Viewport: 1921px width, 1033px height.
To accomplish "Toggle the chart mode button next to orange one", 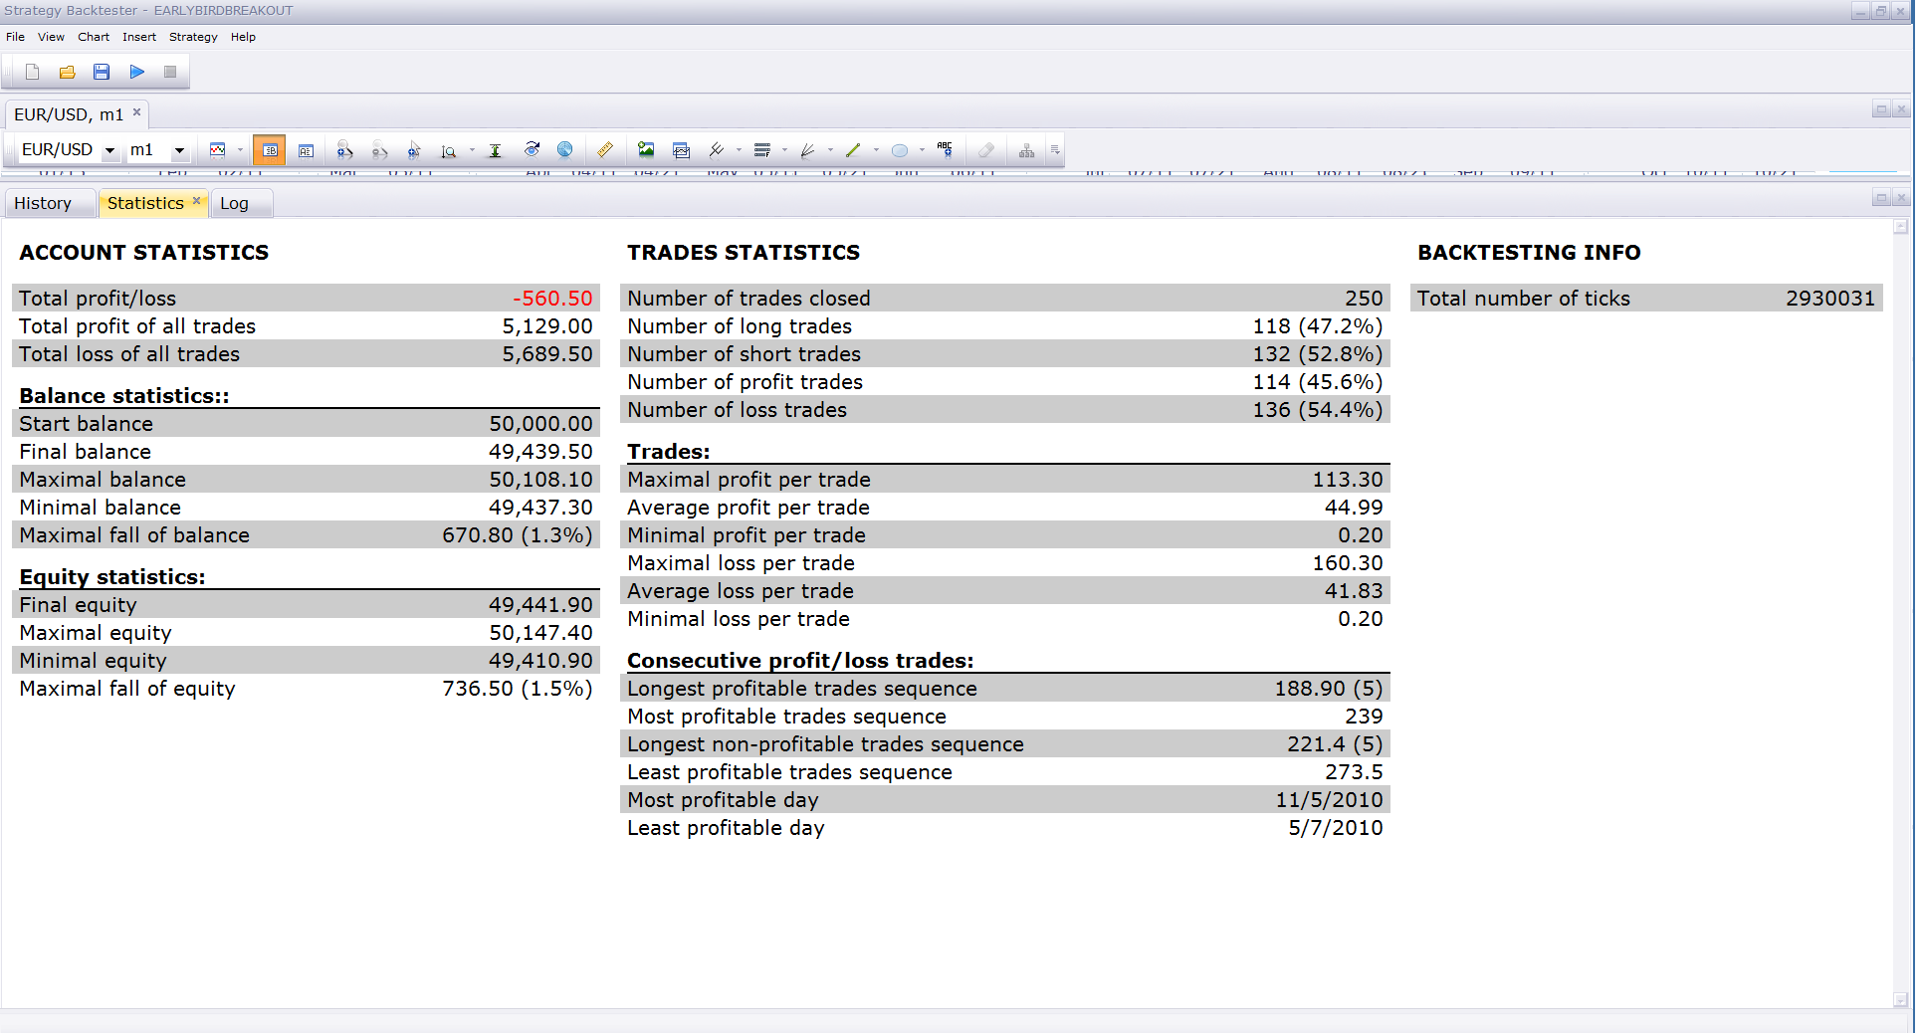I will coord(306,150).
